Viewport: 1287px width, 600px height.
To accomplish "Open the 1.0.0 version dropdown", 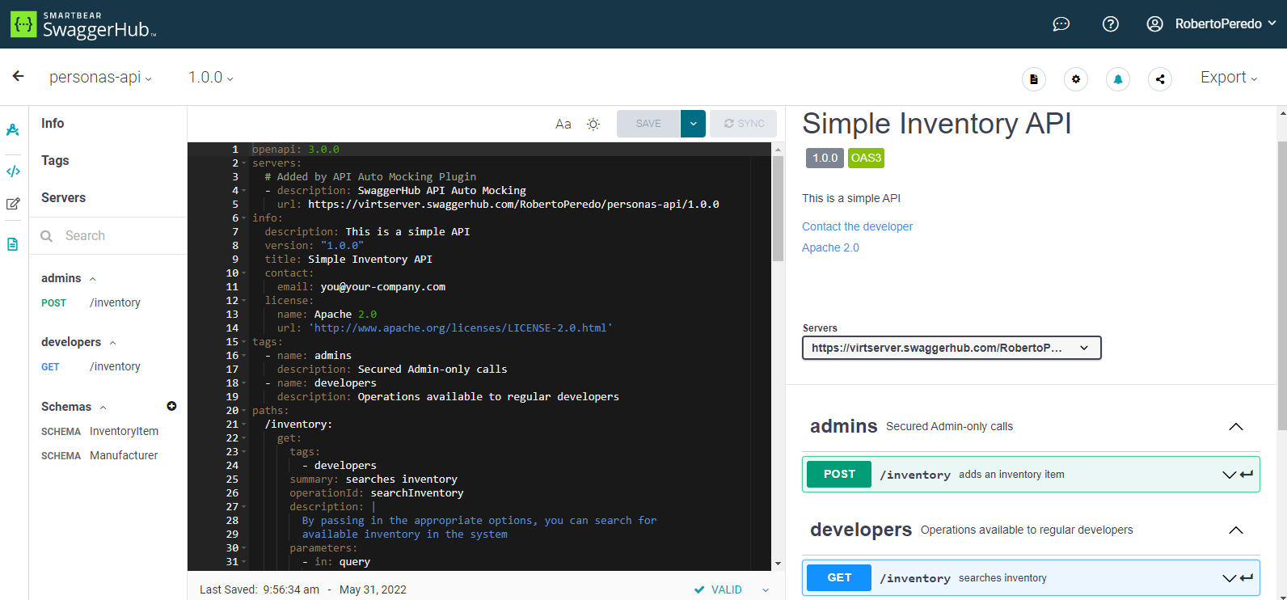I will coord(211,78).
